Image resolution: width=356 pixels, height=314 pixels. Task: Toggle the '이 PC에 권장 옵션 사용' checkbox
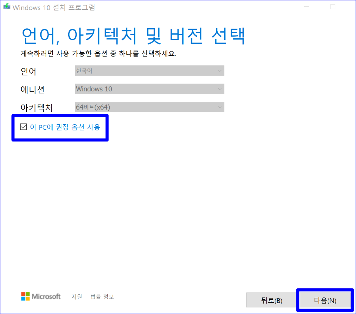pos(23,127)
